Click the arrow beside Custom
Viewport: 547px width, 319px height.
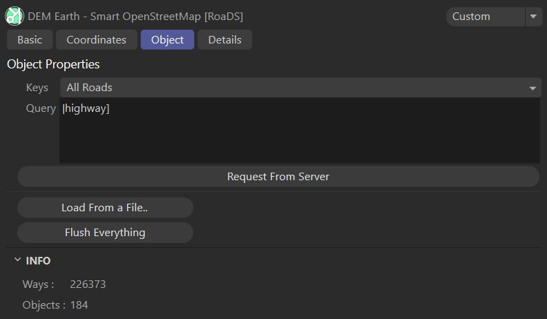coord(533,17)
